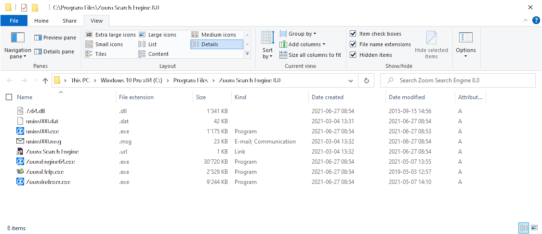Toggle the Details pane
Image resolution: width=542 pixels, height=234 pixels.
click(54, 52)
